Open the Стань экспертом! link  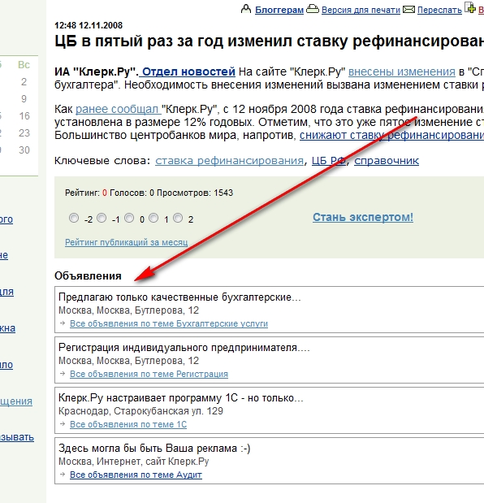pyautogui.click(x=363, y=217)
